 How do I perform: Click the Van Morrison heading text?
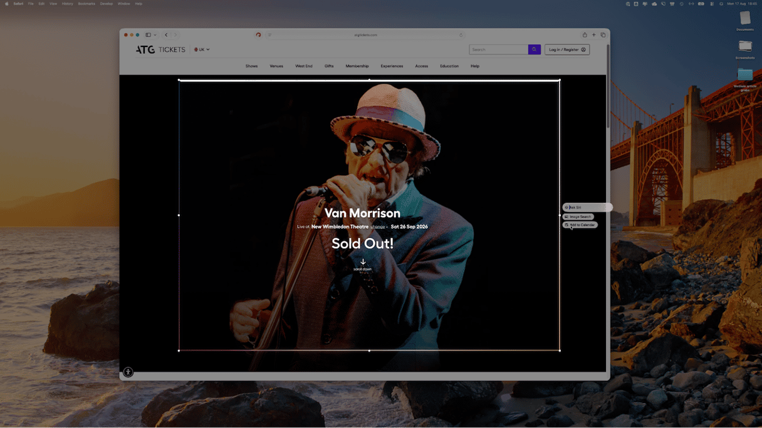coord(362,213)
